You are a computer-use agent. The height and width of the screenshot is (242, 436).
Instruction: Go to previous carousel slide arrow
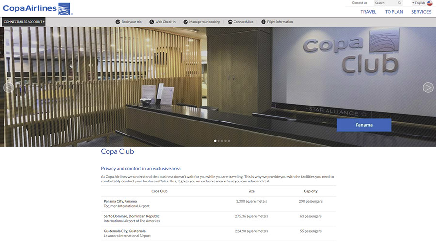tap(9, 88)
